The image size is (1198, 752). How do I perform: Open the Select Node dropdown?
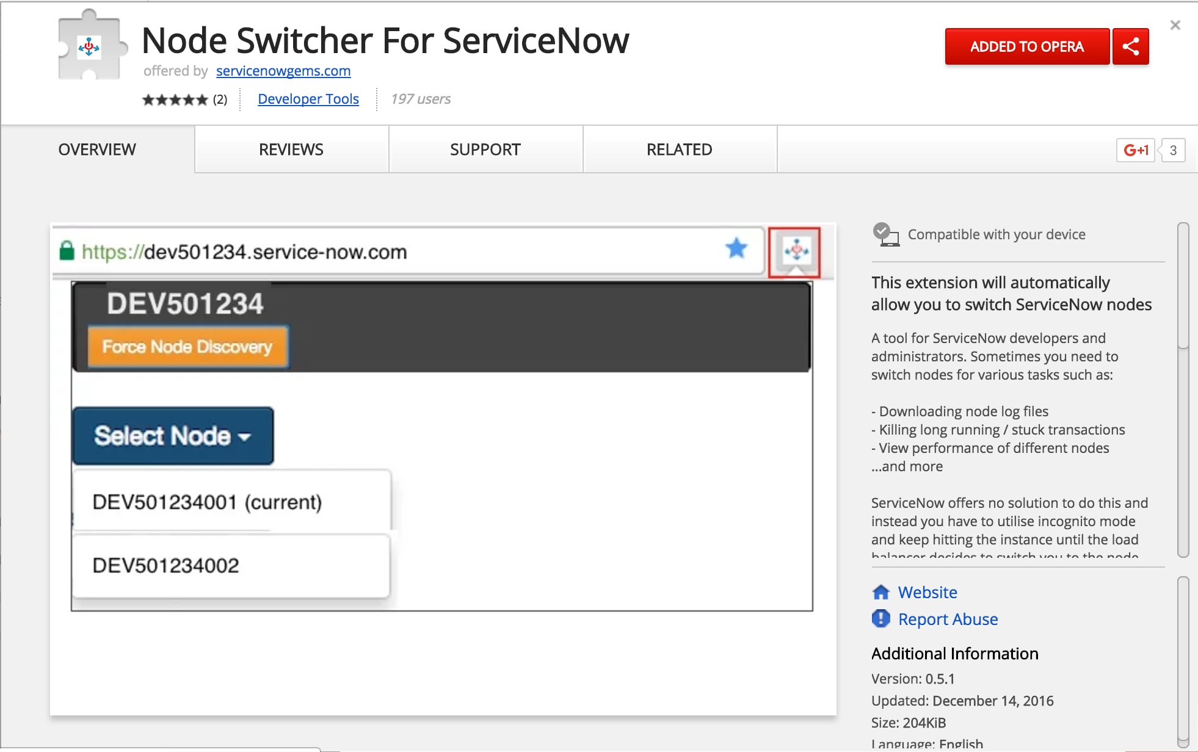tap(173, 436)
